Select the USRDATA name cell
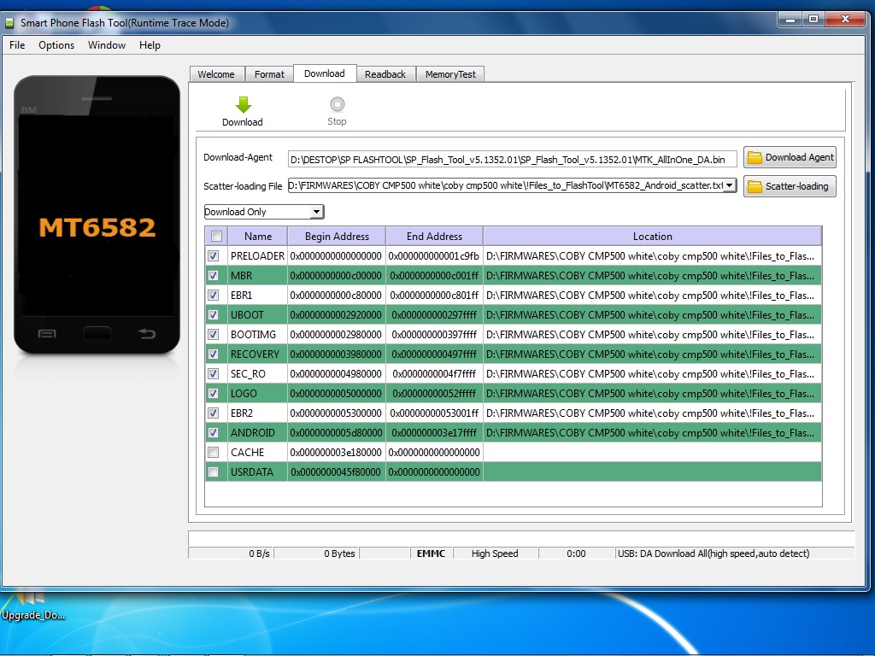875x656 pixels. [257, 471]
